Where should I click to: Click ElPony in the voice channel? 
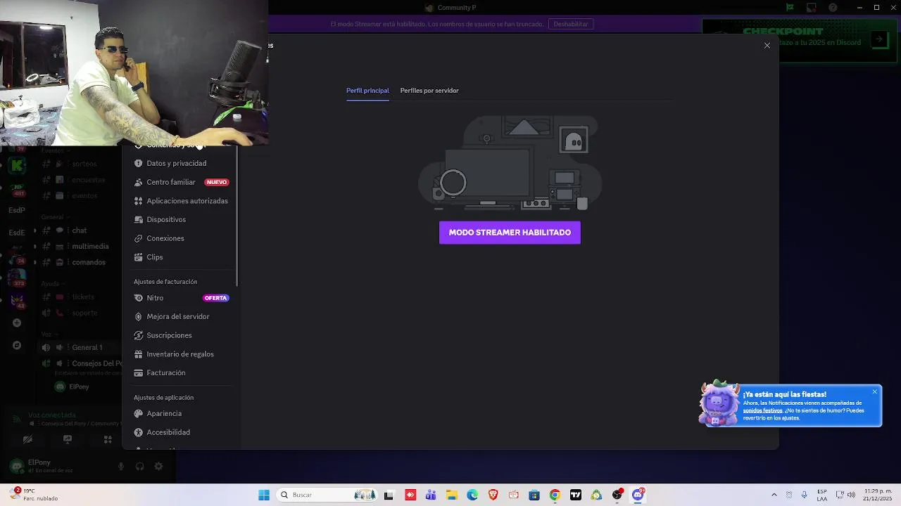pyautogui.click(x=73, y=387)
